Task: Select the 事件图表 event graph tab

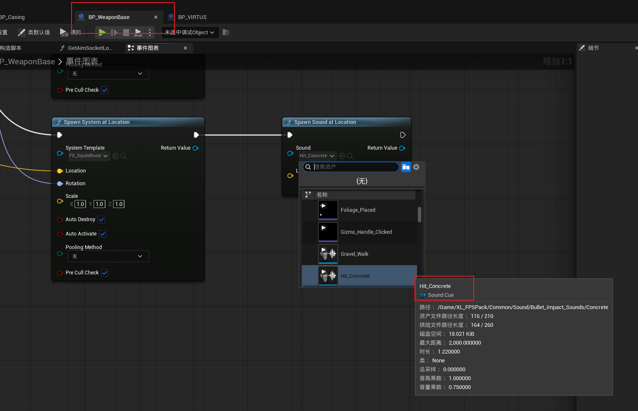Action: tap(148, 48)
